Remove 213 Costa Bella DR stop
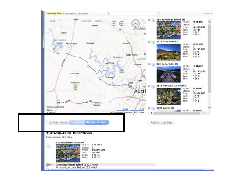The width and height of the screenshot is (225, 184). click(x=149, y=64)
